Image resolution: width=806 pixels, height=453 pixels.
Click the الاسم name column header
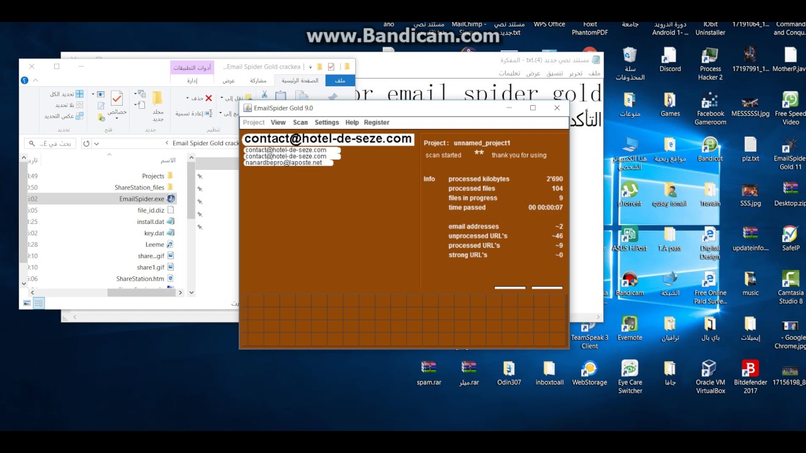coord(168,160)
